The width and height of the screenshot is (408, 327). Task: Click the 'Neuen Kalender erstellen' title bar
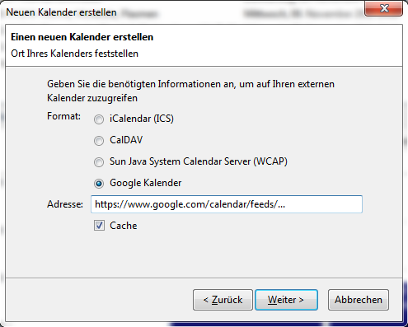[x=61, y=12]
